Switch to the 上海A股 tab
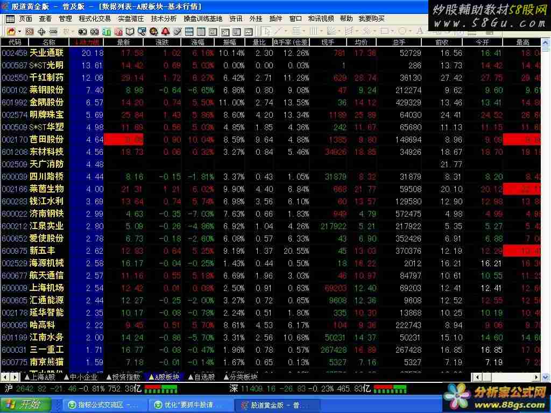Viewport: 551px width, 413px height. (x=40, y=377)
